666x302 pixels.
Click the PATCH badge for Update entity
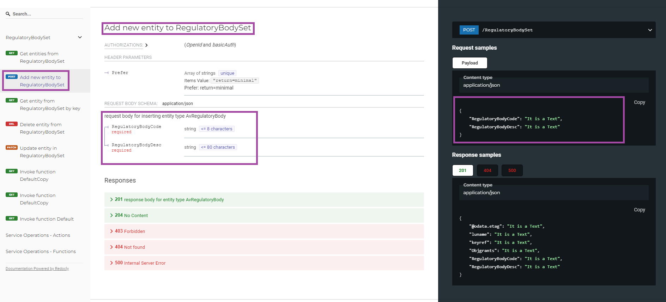pyautogui.click(x=12, y=148)
